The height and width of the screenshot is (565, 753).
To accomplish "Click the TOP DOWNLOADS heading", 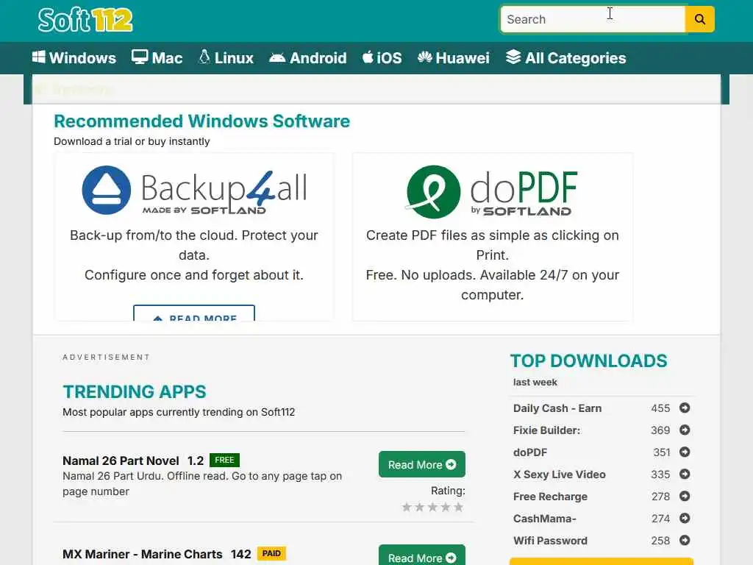I will (589, 360).
